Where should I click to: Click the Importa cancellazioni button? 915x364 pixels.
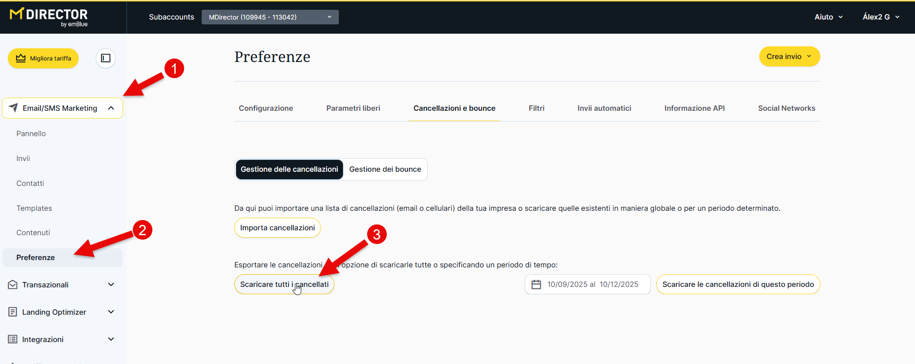pyautogui.click(x=277, y=228)
